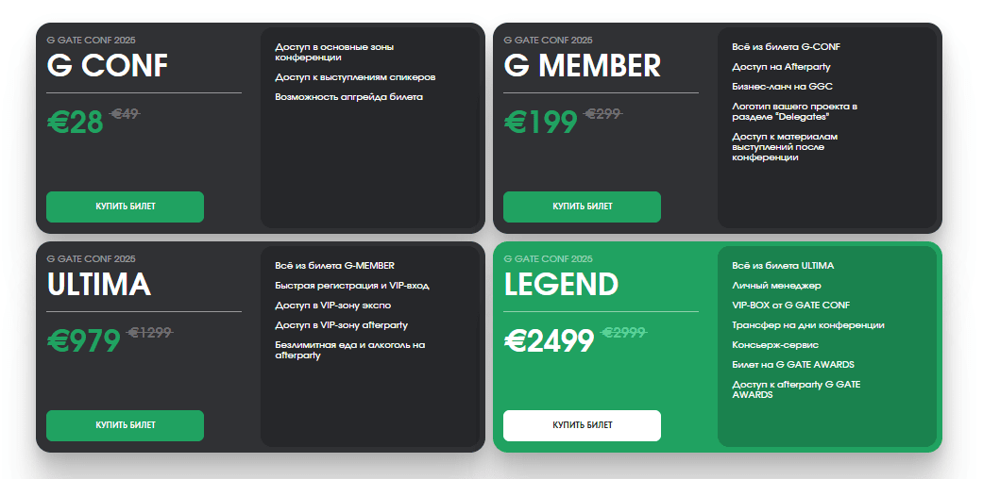This screenshot has height=479, width=1000.
Task: Select the Личный менеджер feature text
Action: pyautogui.click(x=776, y=286)
